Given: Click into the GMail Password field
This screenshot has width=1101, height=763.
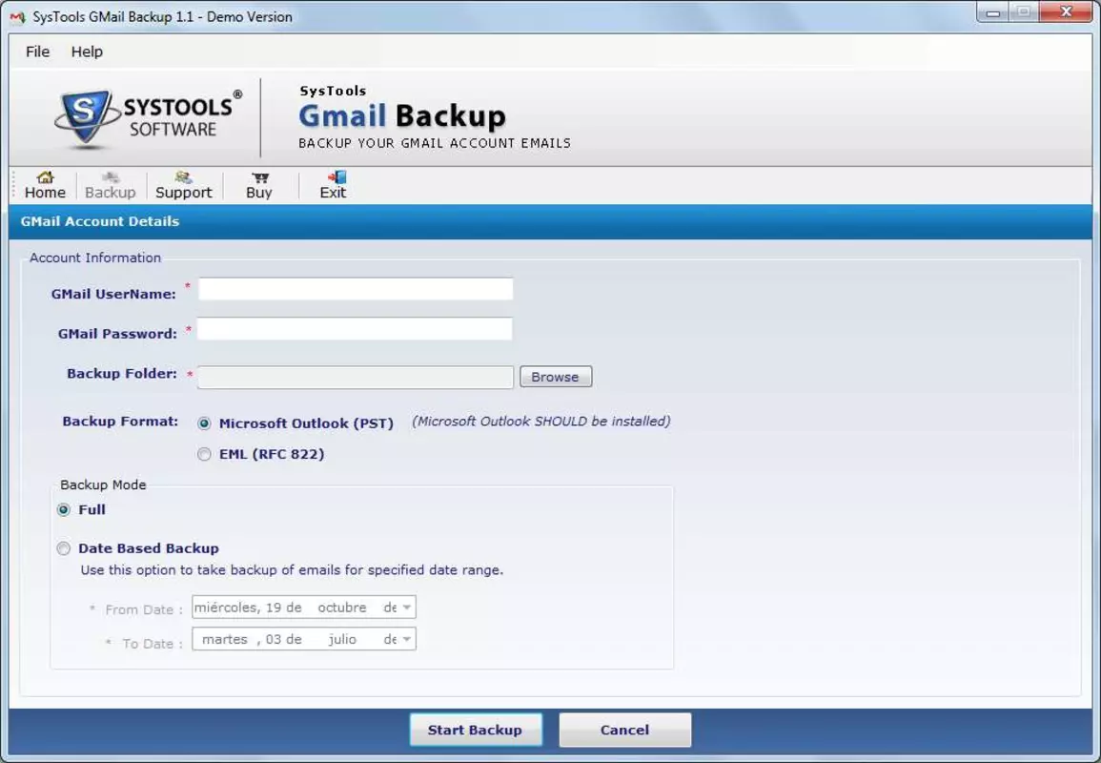Looking at the screenshot, I should 355,329.
